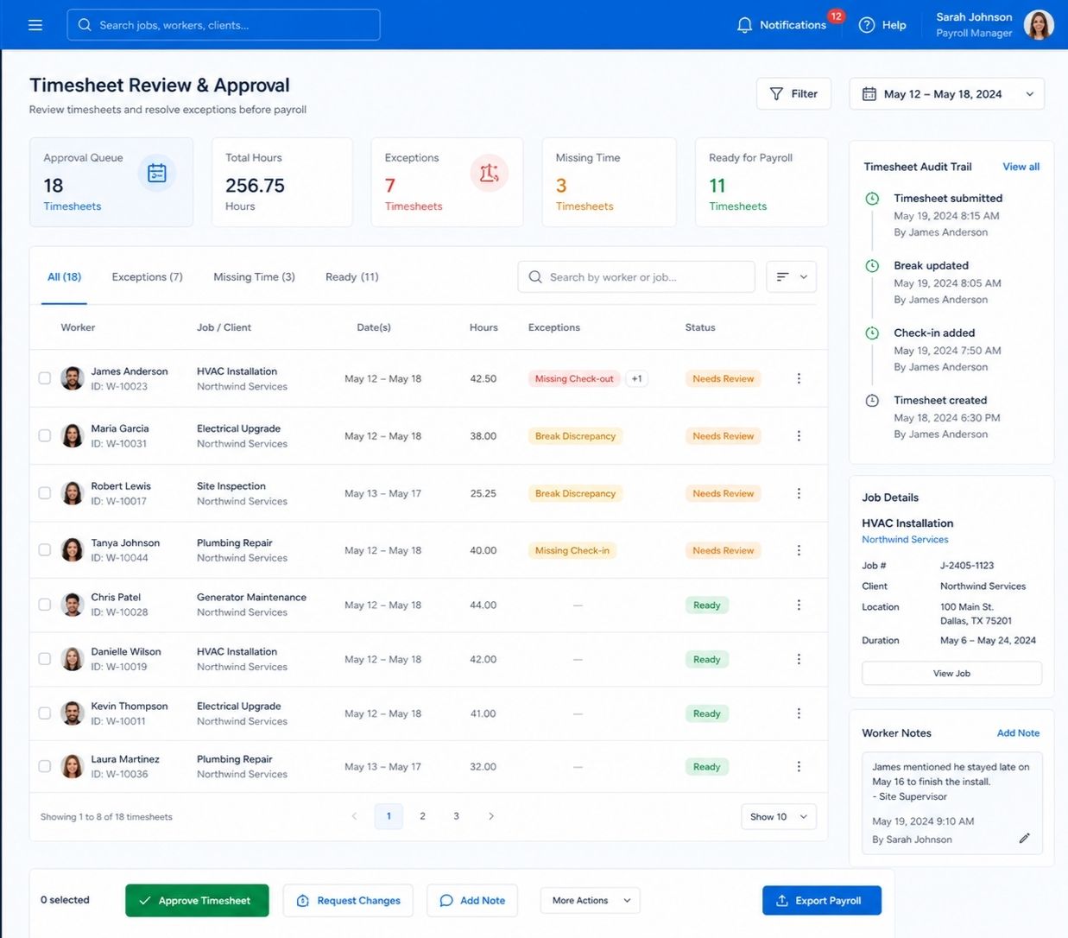Open row options for Robert Lewis
1068x938 pixels.
pos(799,493)
